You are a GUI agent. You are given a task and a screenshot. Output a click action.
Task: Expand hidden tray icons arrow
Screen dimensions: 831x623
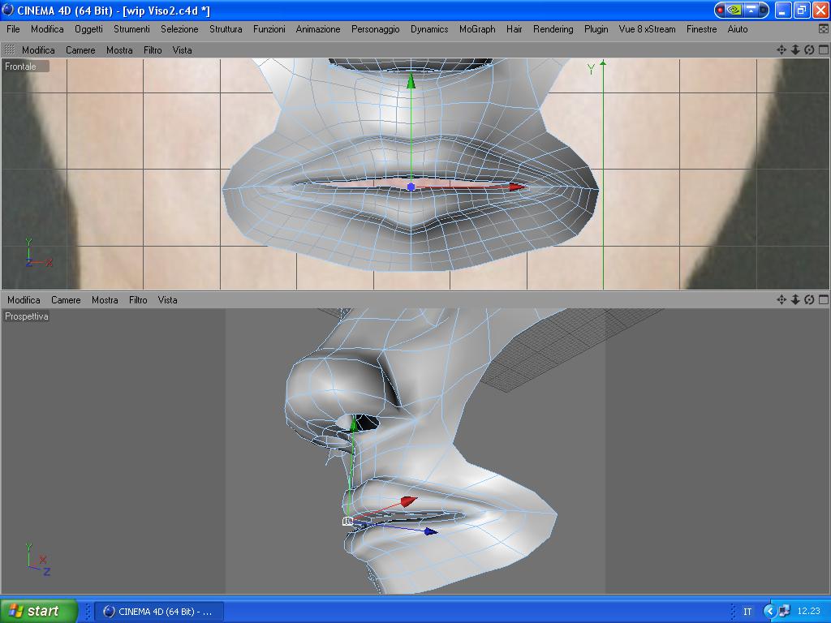click(769, 612)
